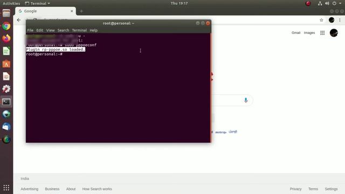Open the Terms footer link
345x194 pixels.
[x=313, y=189]
